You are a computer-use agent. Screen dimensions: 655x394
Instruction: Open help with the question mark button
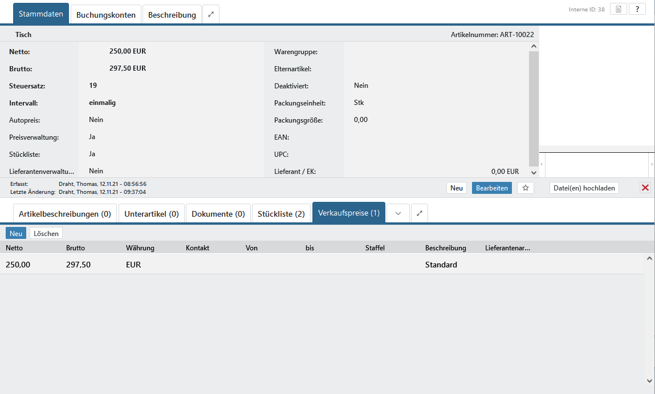637,9
